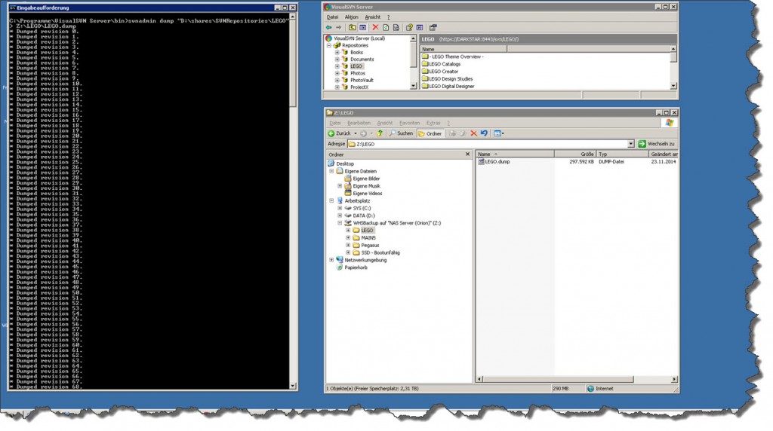This screenshot has height=431, width=773.
Task: Click the Typ column header
Action: pyautogui.click(x=622, y=154)
